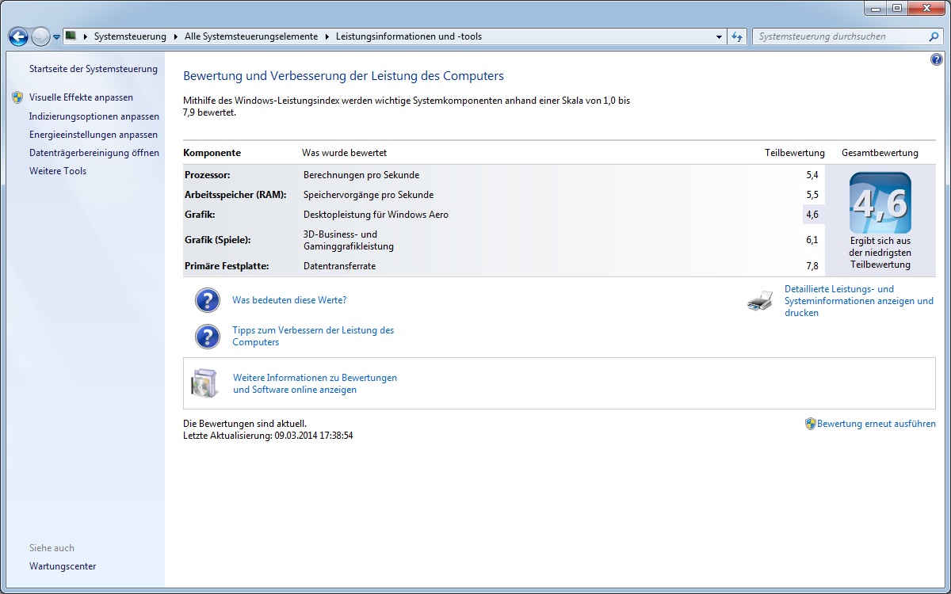Click Datentransferrate text
This screenshot has width=951, height=594.
pos(339,266)
